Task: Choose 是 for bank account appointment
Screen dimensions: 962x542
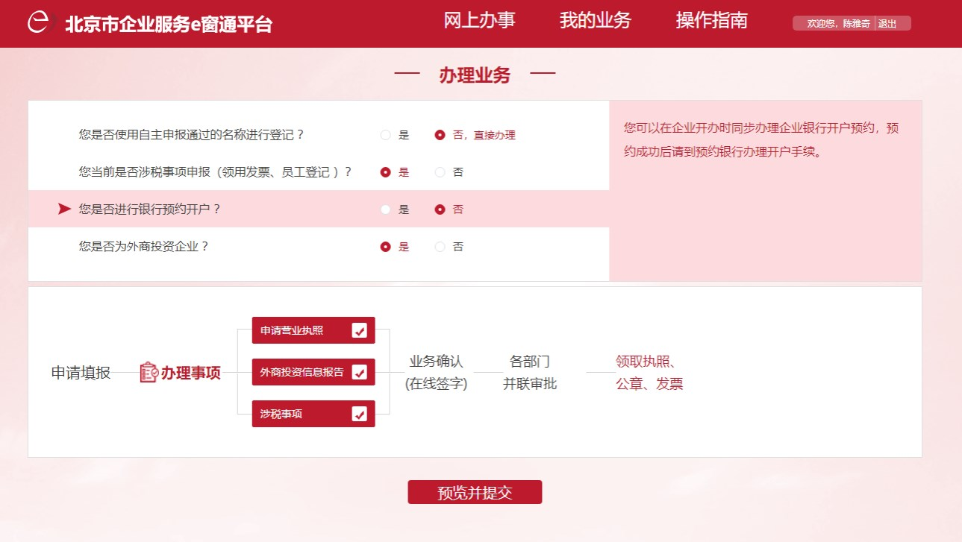Action: click(x=386, y=209)
